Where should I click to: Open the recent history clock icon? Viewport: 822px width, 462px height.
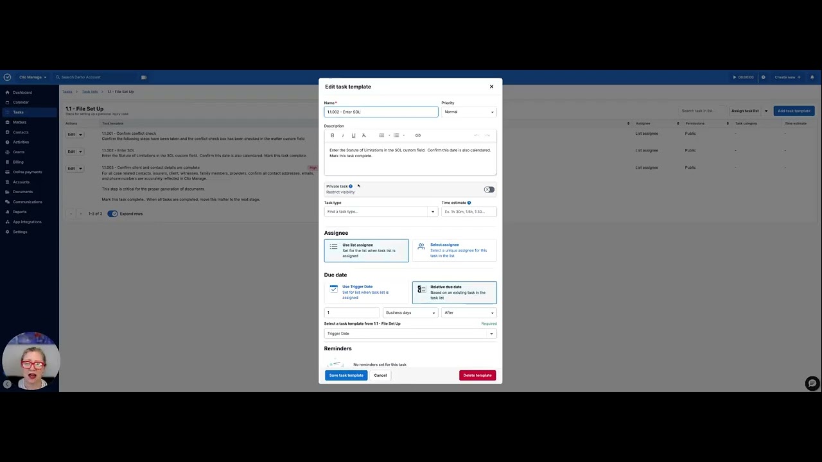pos(763,77)
